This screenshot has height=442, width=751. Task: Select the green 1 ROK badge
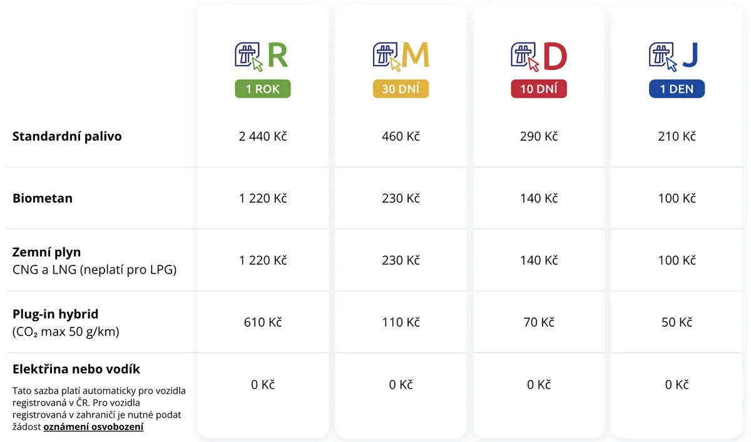point(263,89)
